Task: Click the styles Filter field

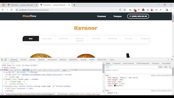Action: point(131,67)
